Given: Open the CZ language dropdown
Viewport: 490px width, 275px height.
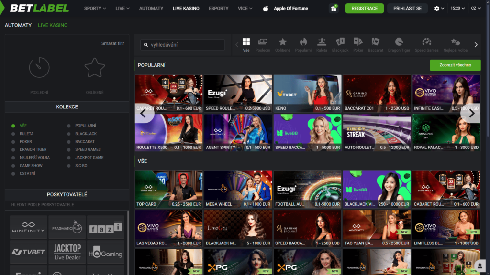Looking at the screenshot, I should click(476, 9).
